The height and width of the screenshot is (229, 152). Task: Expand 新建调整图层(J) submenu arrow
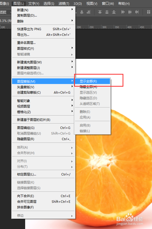[x=72, y=67]
